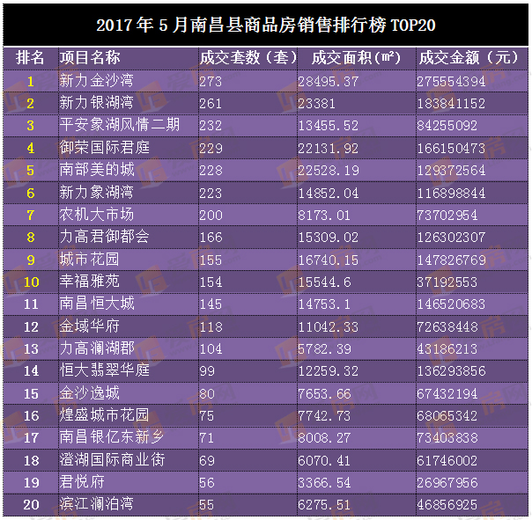Select the project name 澄湖国际商业街
This screenshot has width=532, height=520.
click(113, 460)
